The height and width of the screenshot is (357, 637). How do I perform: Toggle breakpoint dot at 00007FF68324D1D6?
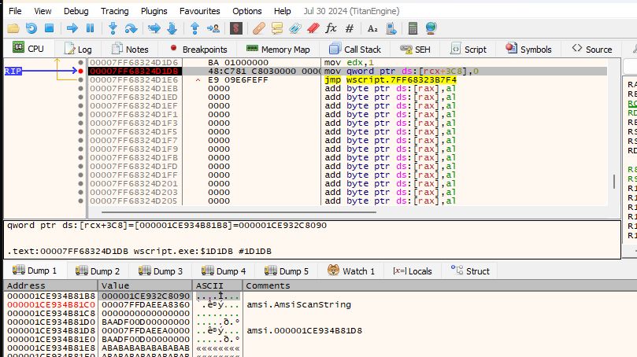pos(80,62)
